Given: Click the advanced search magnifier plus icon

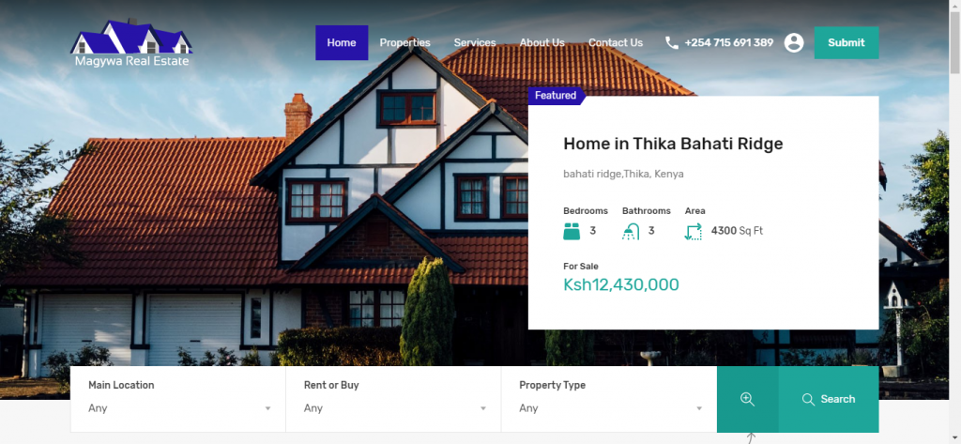Looking at the screenshot, I should click(x=747, y=399).
